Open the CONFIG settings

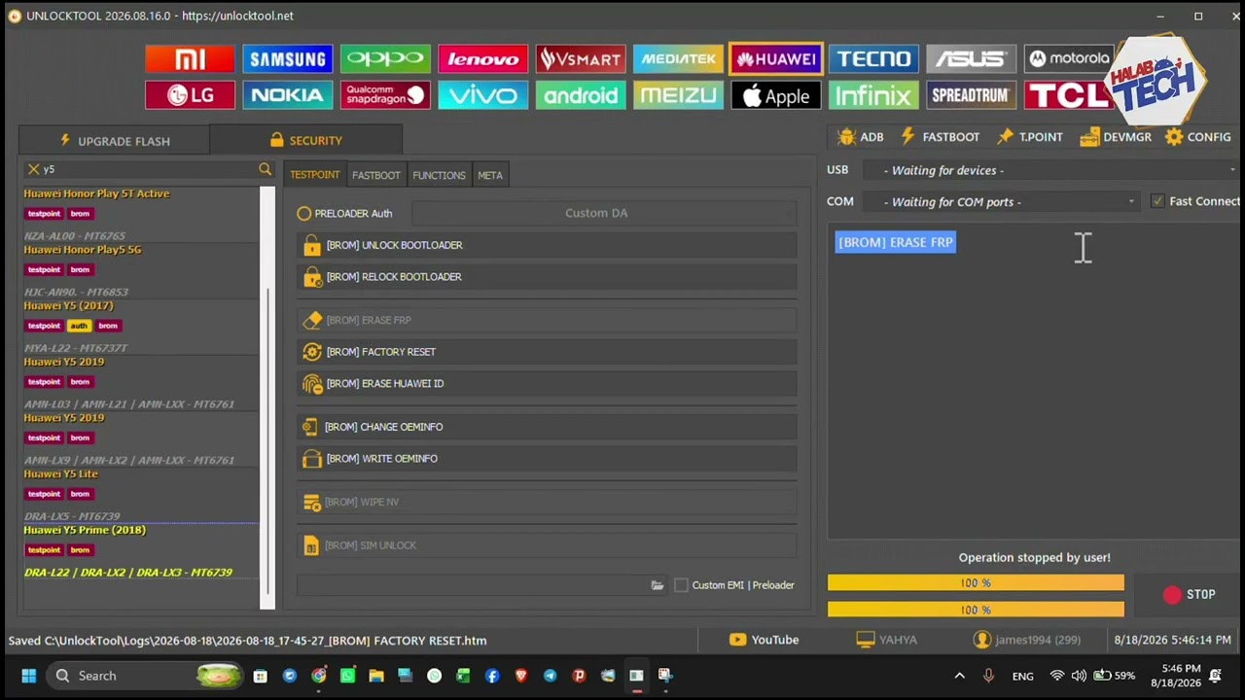[1198, 137]
